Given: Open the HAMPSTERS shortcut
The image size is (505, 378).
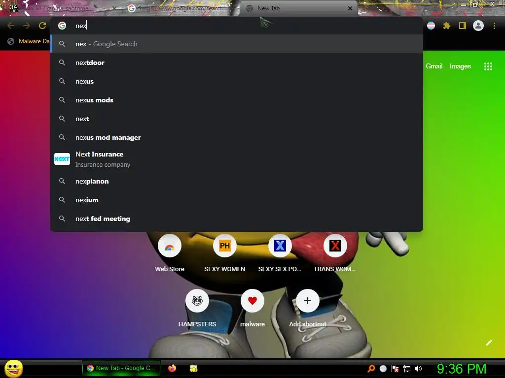Looking at the screenshot, I should (197, 309).
